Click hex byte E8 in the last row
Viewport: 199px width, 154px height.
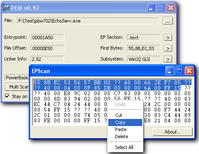click(148, 121)
